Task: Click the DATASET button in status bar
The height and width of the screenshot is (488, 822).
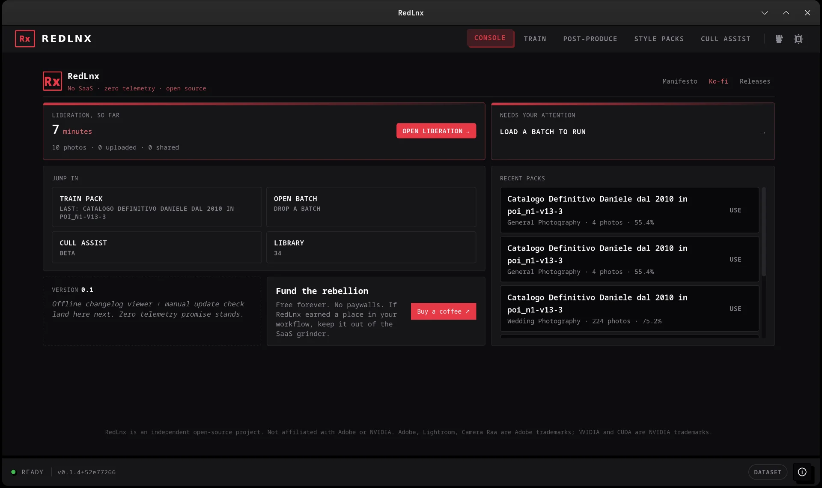Action: tap(767, 472)
